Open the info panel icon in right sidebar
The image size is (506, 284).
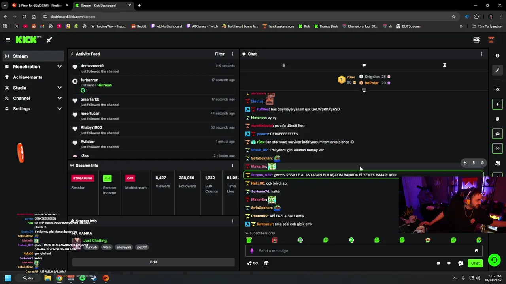pos(497,56)
